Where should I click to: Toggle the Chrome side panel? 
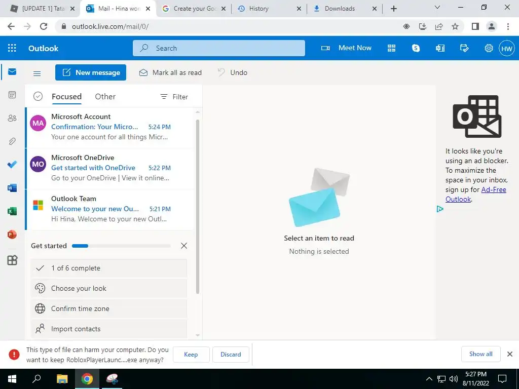pos(475,26)
